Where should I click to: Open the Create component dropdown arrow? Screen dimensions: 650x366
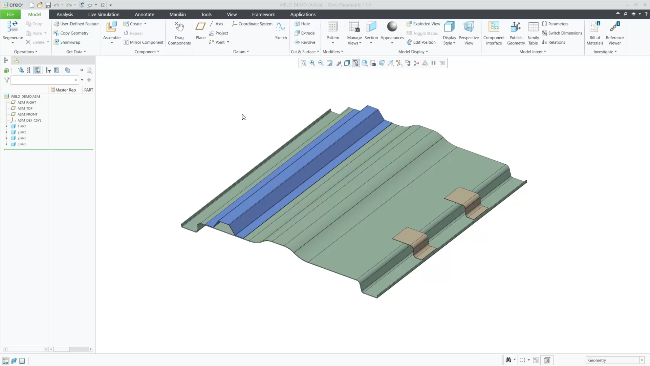[145, 24]
